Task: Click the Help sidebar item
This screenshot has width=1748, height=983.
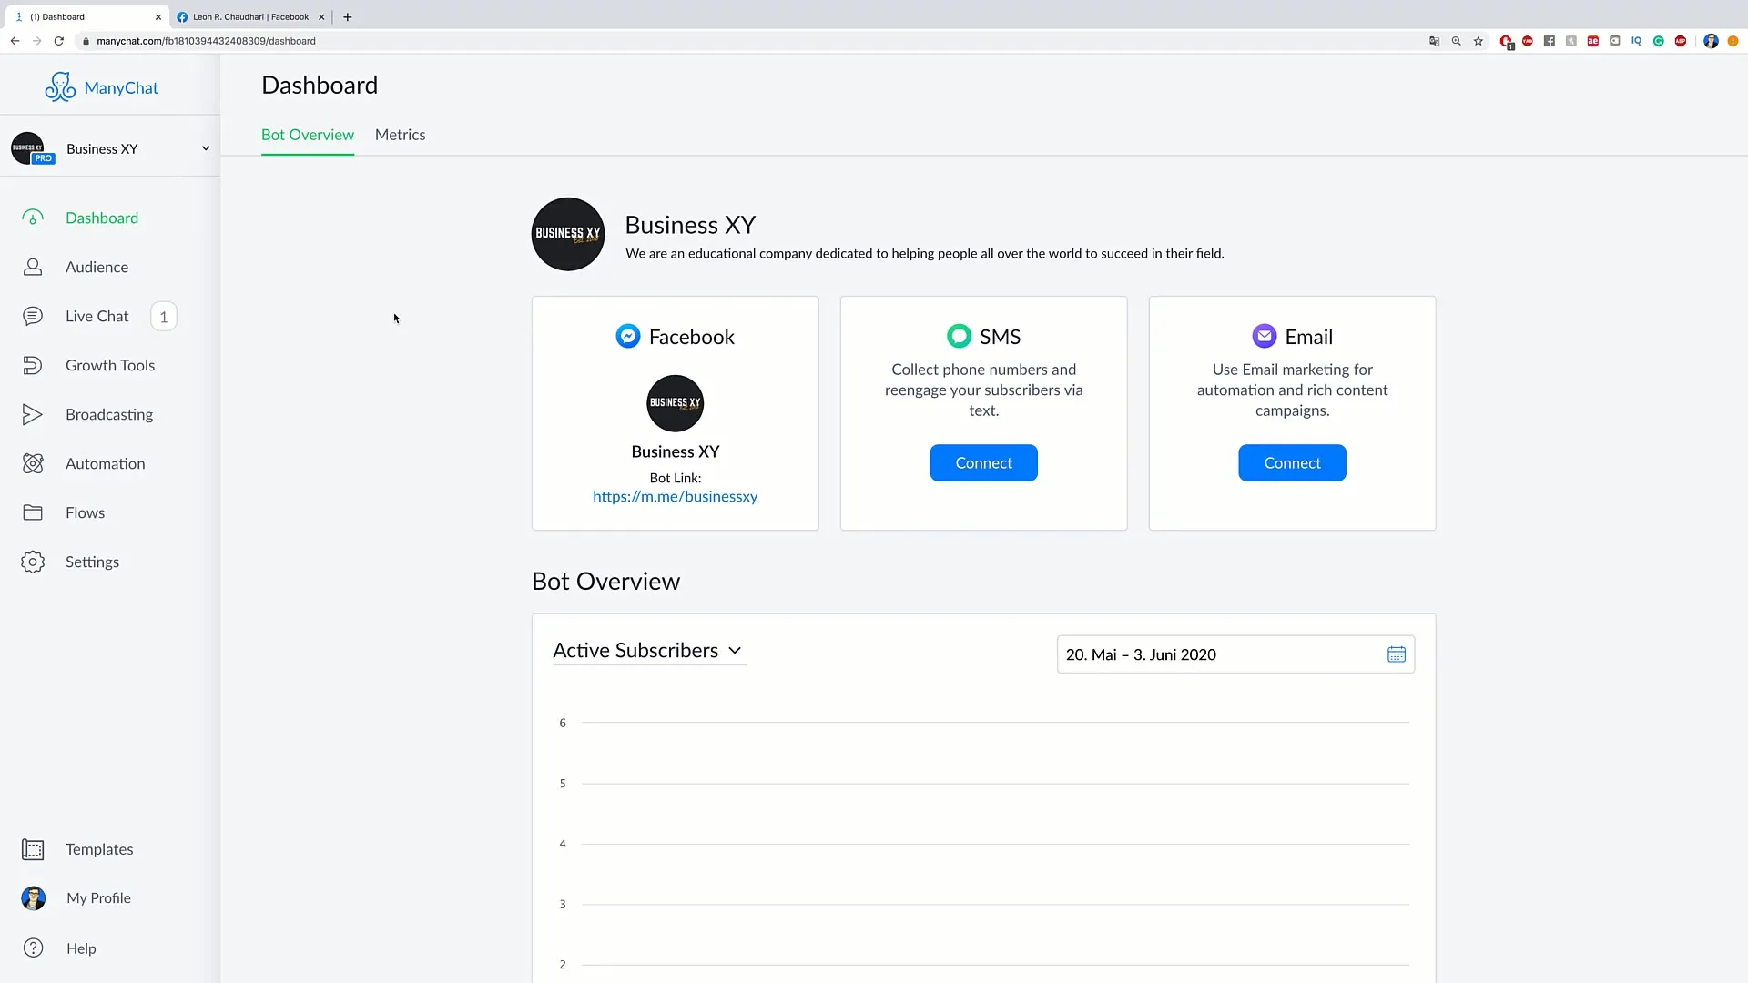Action: click(80, 948)
